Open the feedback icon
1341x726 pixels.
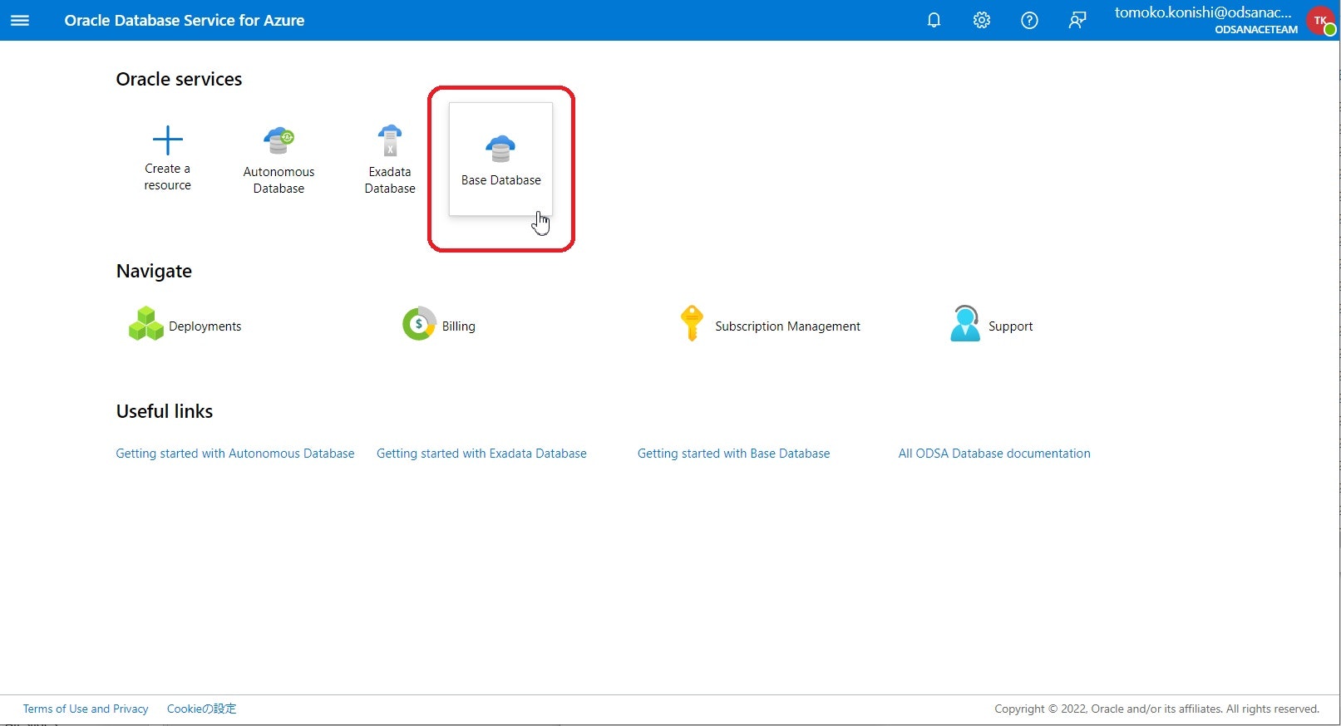coord(1077,20)
